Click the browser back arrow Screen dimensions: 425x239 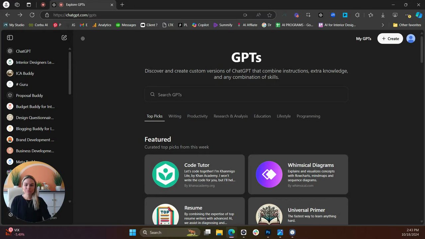tap(8, 15)
